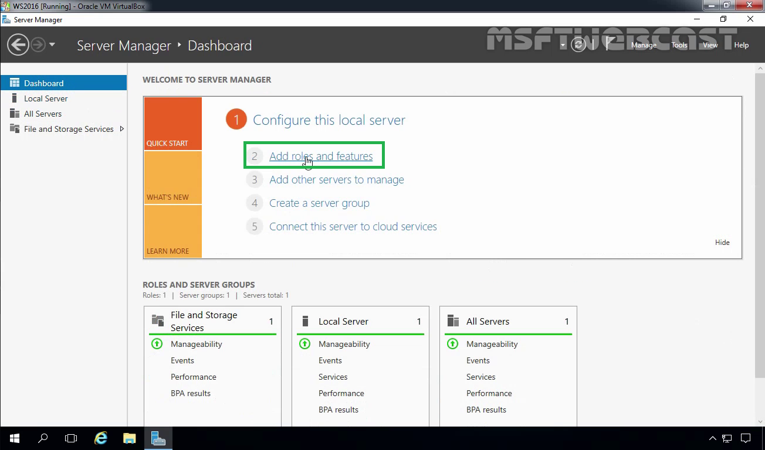The height and width of the screenshot is (450, 765).
Task: Click Events in All Servers tile
Action: (478, 360)
